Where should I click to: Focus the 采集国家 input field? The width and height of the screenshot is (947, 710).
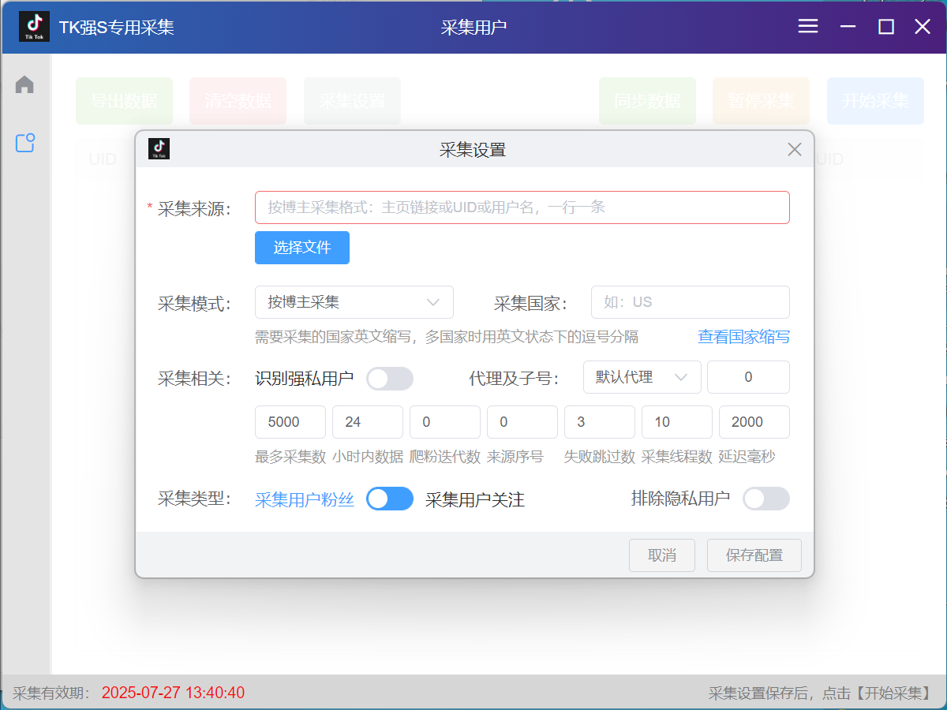[691, 302]
